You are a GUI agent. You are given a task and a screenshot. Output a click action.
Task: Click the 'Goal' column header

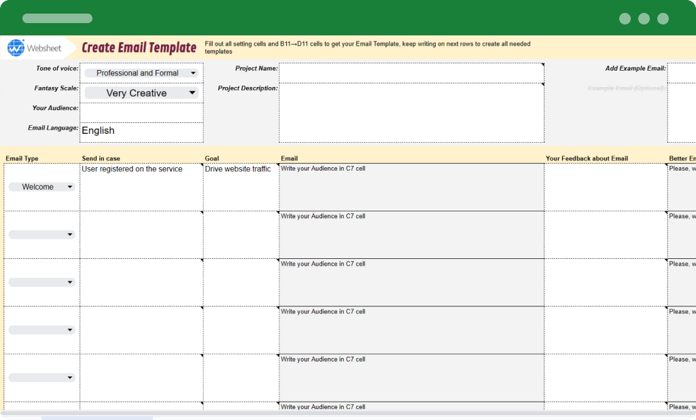[212, 158]
